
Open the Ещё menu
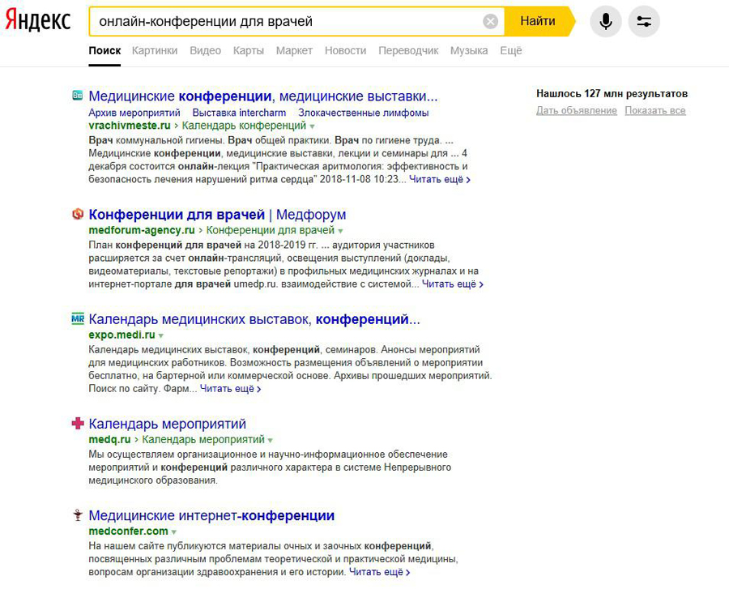coord(511,50)
